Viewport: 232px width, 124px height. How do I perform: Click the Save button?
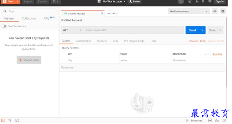212,30
